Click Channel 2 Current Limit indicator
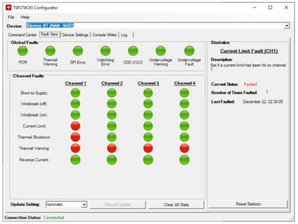The height and width of the screenshot is (224, 298). (x=112, y=126)
